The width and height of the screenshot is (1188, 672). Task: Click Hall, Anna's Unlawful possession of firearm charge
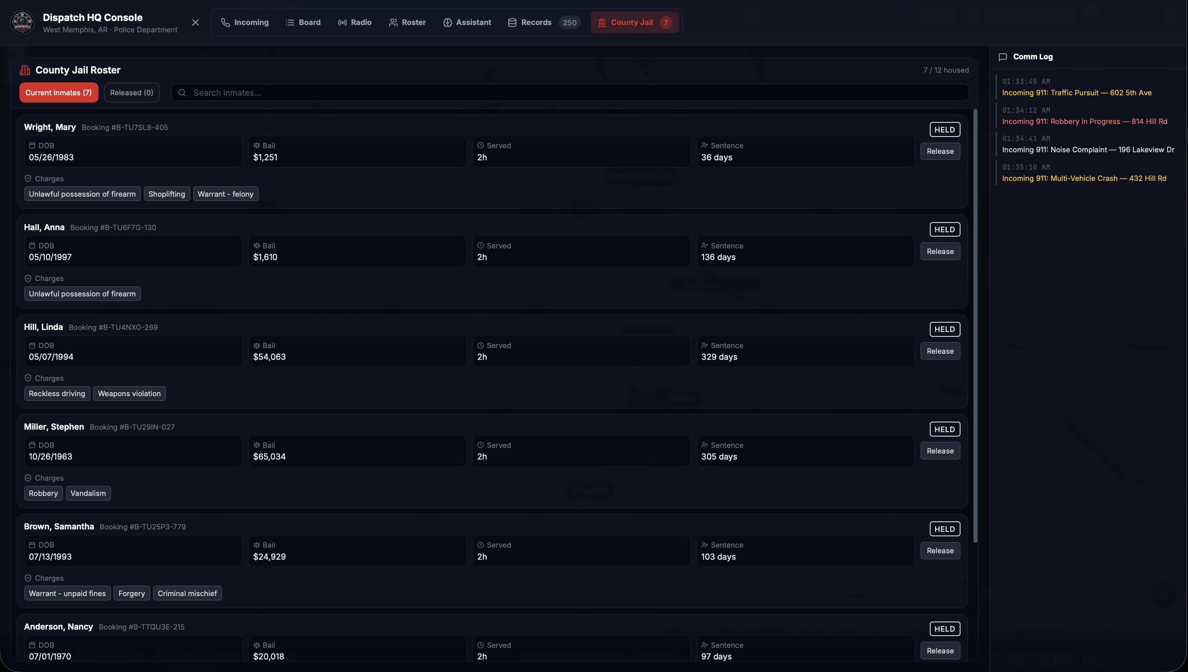tap(82, 294)
